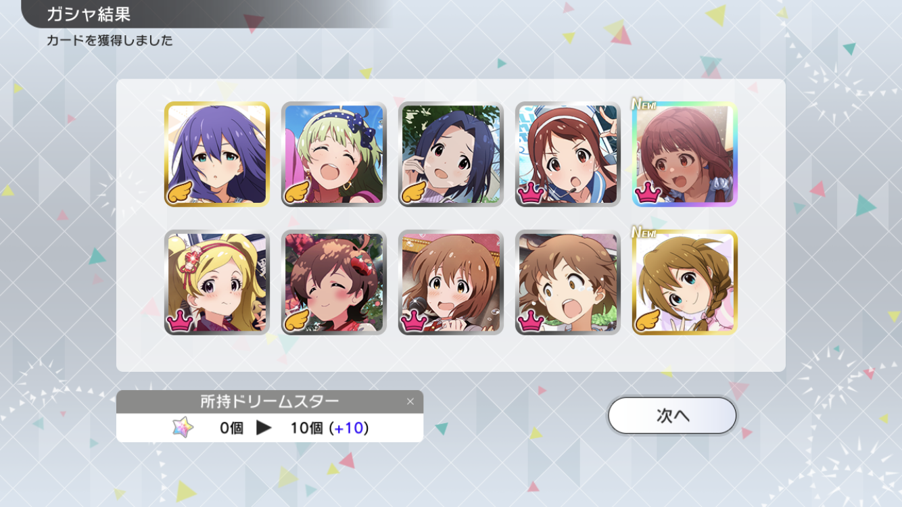This screenshot has width=902, height=507.
Task: Click the rainbow Dream Star icon
Action: pos(183,427)
